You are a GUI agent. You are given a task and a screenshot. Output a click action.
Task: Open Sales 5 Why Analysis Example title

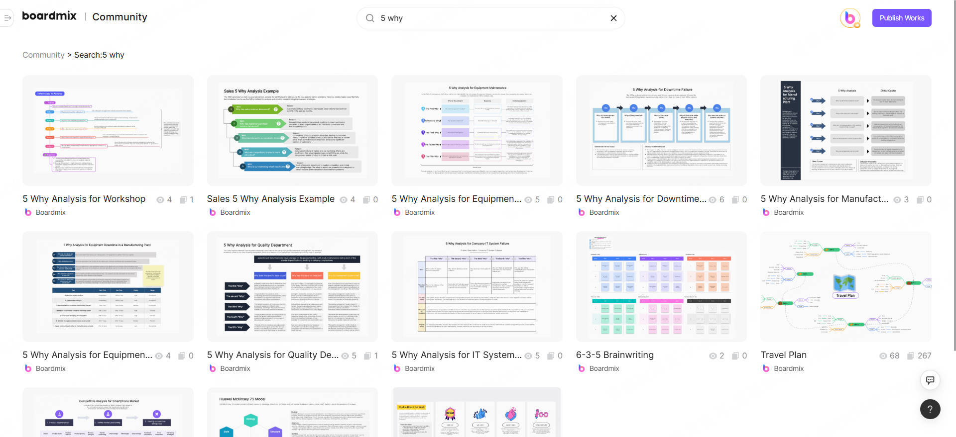[x=270, y=199]
